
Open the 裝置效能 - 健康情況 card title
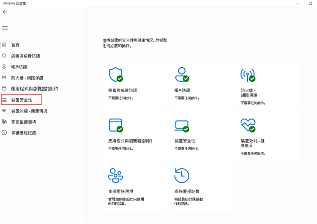253,143
